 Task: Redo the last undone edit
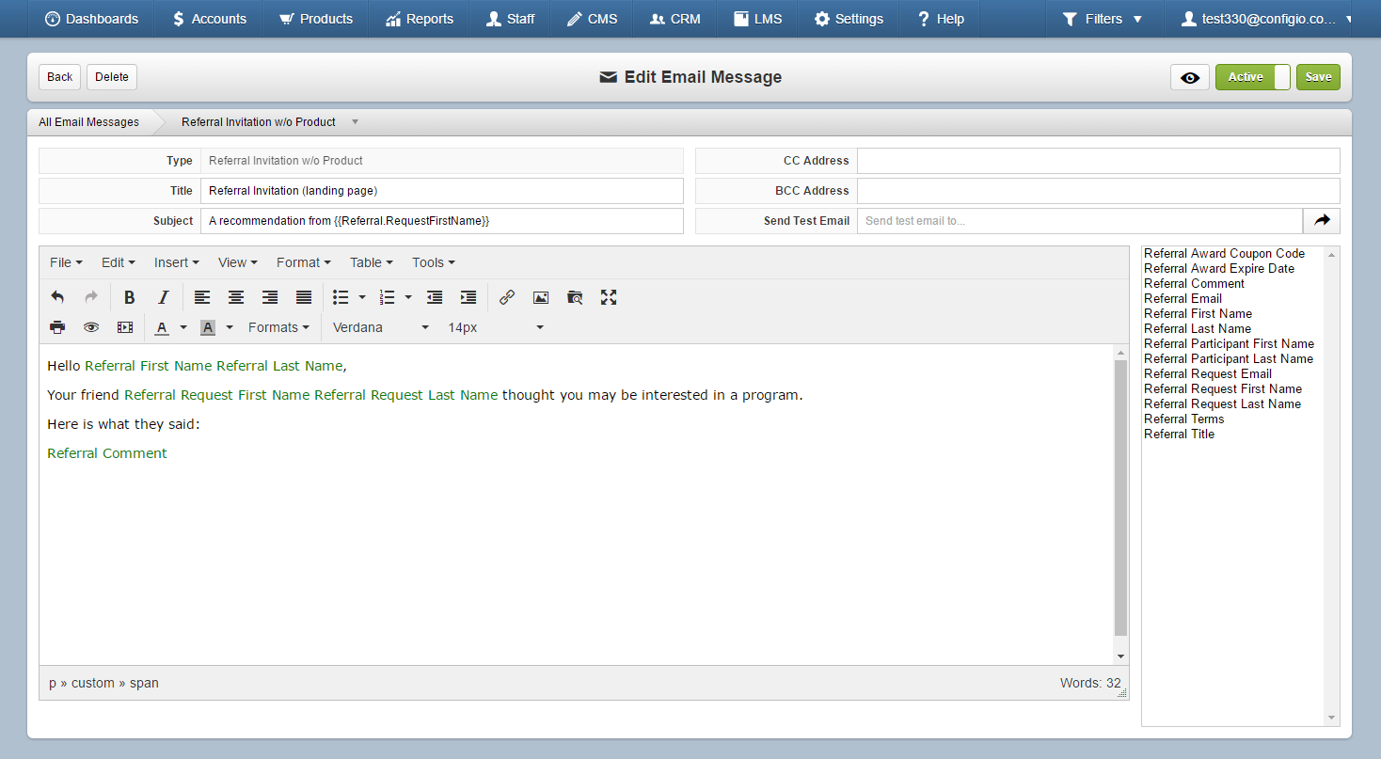coord(91,297)
